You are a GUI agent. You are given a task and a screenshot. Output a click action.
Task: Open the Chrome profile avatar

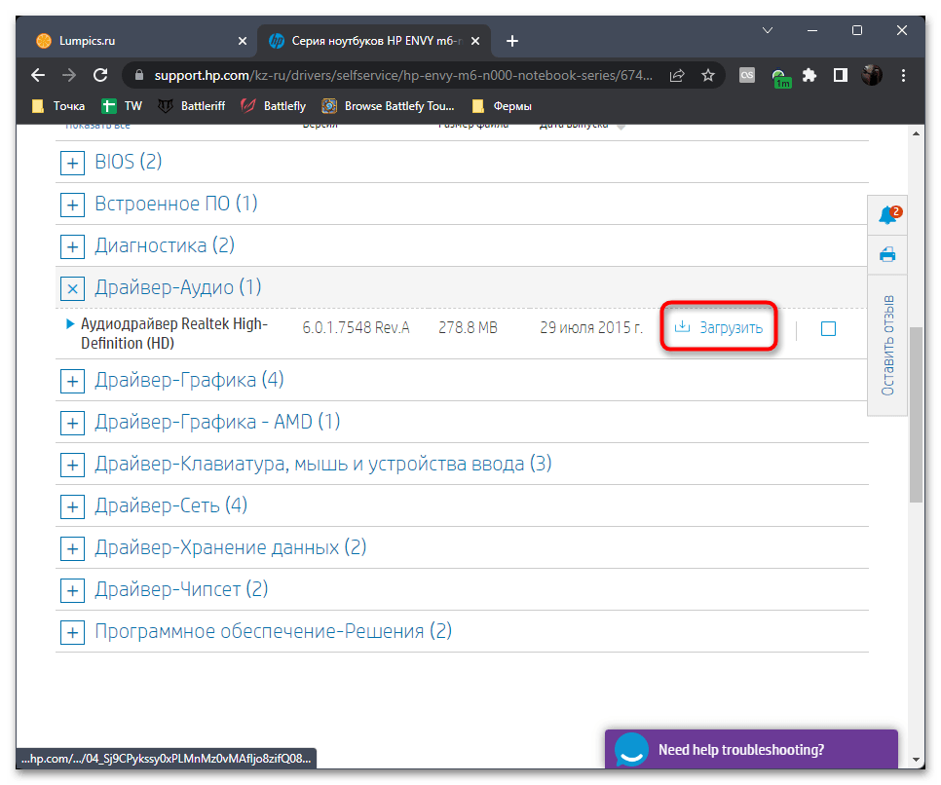click(x=872, y=75)
